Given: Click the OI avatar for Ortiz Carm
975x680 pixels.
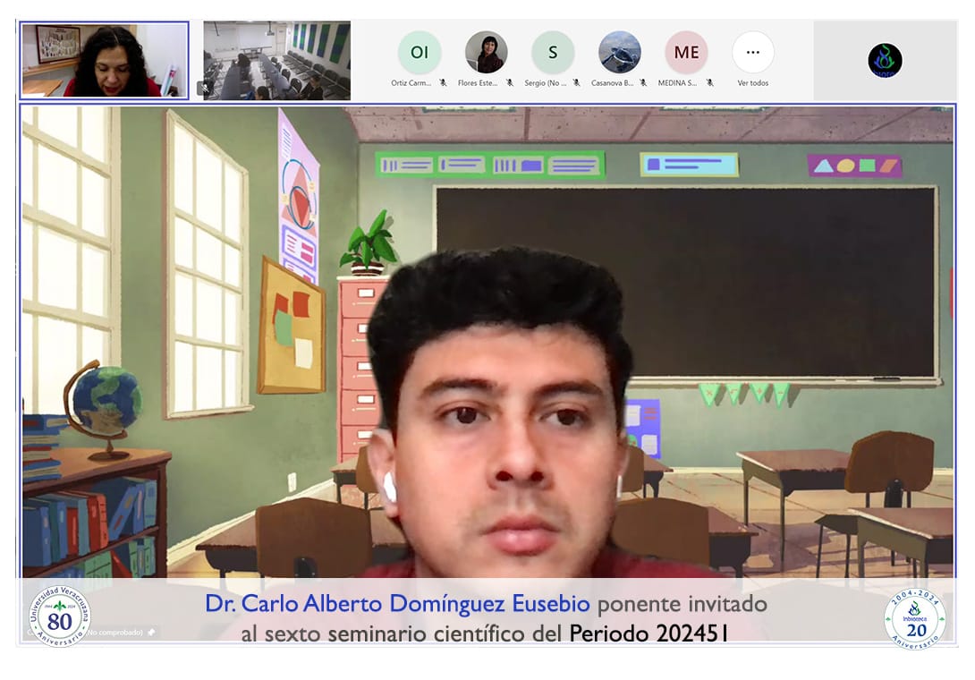Looking at the screenshot, I should pyautogui.click(x=419, y=52).
